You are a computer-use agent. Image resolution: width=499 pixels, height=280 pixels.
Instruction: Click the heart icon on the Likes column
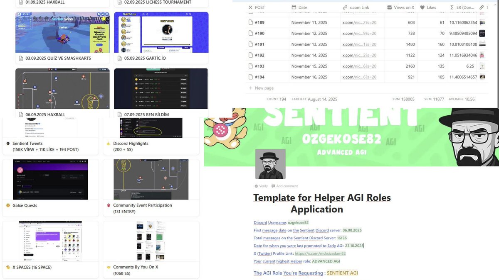422,7
